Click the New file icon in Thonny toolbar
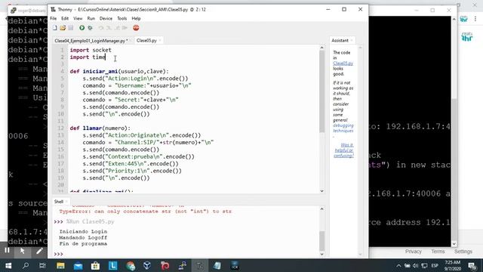The height and width of the screenshot is (272, 483). (55, 28)
